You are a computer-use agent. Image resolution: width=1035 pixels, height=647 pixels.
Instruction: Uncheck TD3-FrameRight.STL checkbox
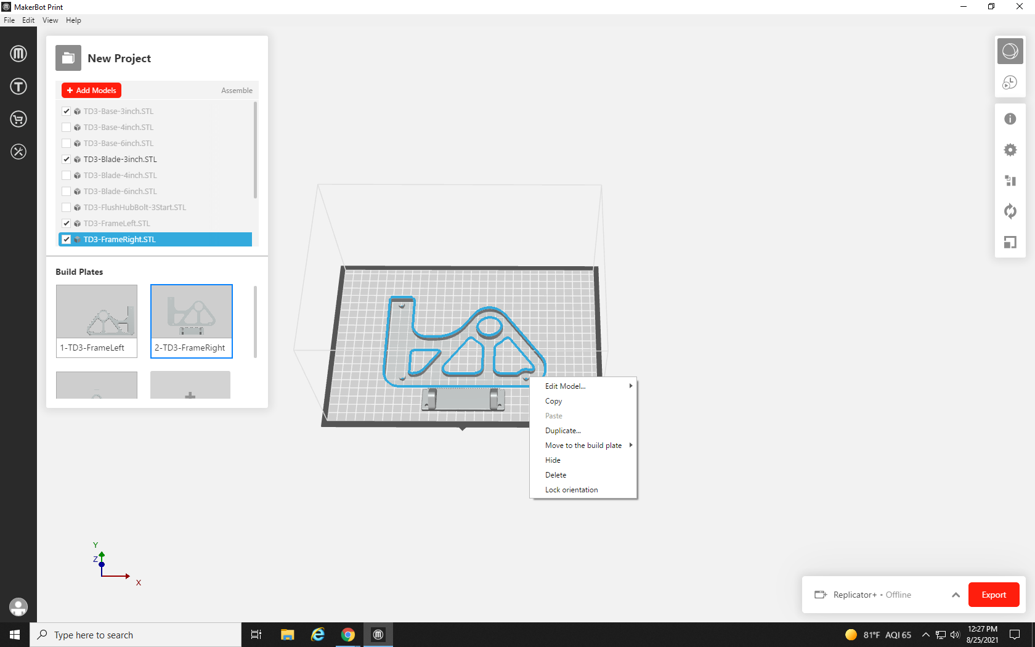[66, 240]
